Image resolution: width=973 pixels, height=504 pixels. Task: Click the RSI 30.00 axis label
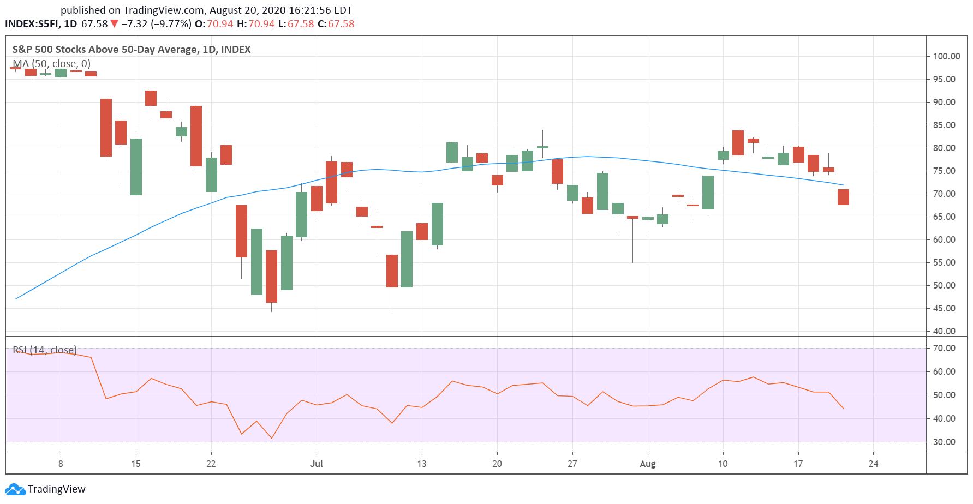point(945,442)
